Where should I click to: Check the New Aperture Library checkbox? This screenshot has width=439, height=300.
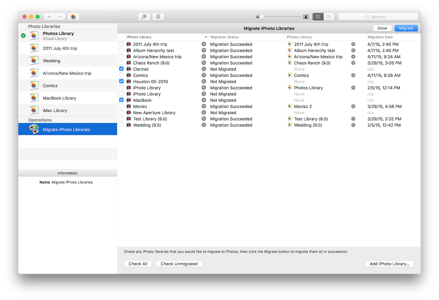click(121, 113)
